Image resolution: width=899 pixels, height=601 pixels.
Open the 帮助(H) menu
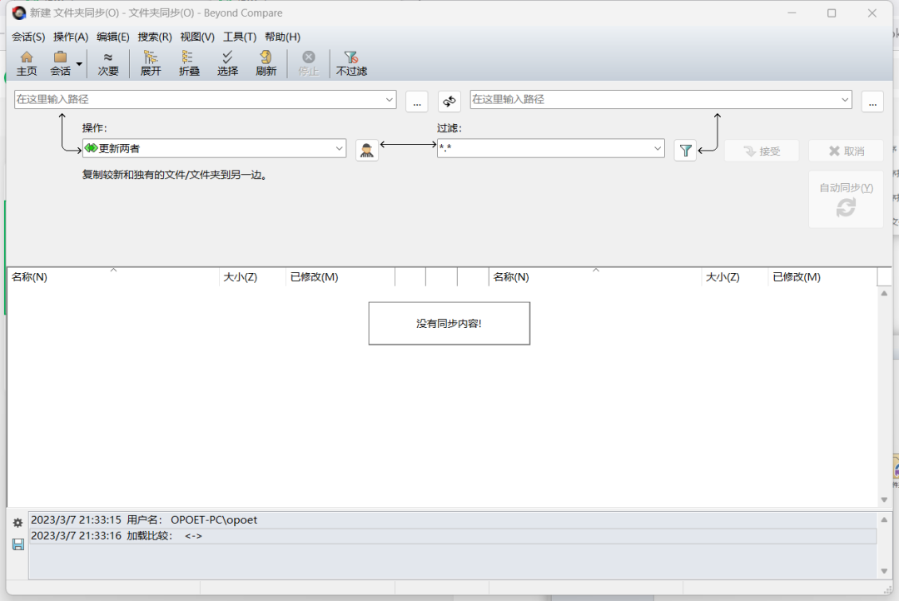coord(283,37)
